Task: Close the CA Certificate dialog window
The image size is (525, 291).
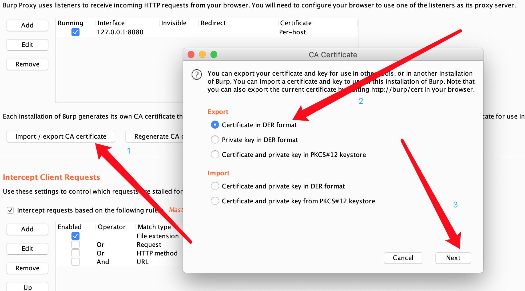Action: [191, 54]
